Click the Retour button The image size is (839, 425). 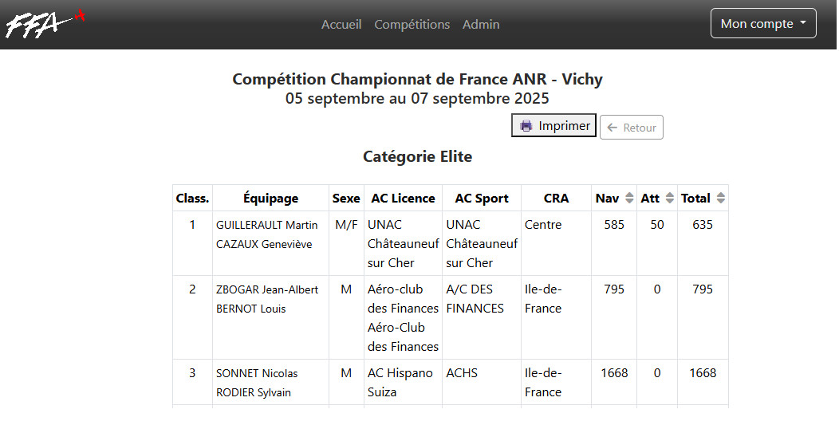(x=632, y=128)
